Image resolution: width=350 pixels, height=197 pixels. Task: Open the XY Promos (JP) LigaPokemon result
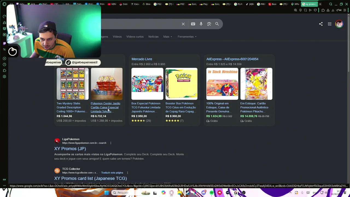[x=70, y=149]
